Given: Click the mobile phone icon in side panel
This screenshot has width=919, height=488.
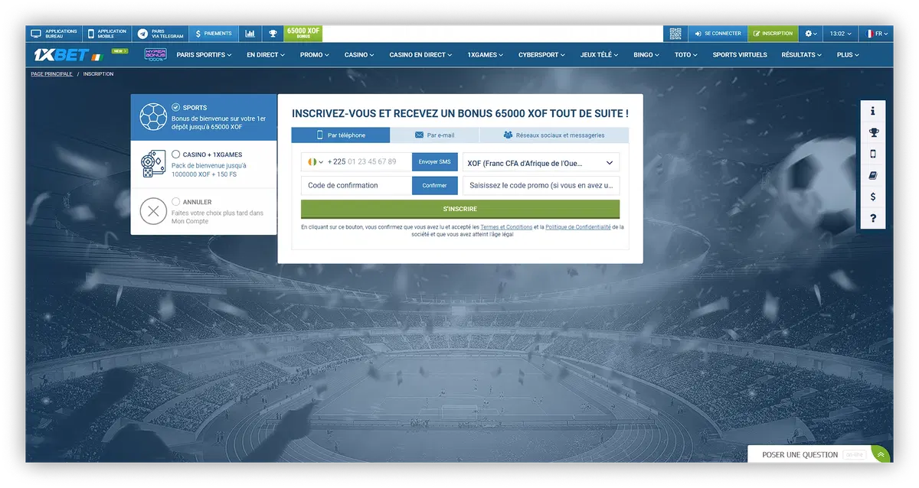Looking at the screenshot, I should tap(873, 154).
